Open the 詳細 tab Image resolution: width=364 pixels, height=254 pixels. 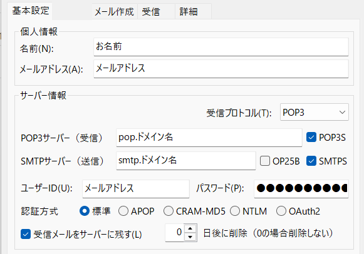pos(193,11)
